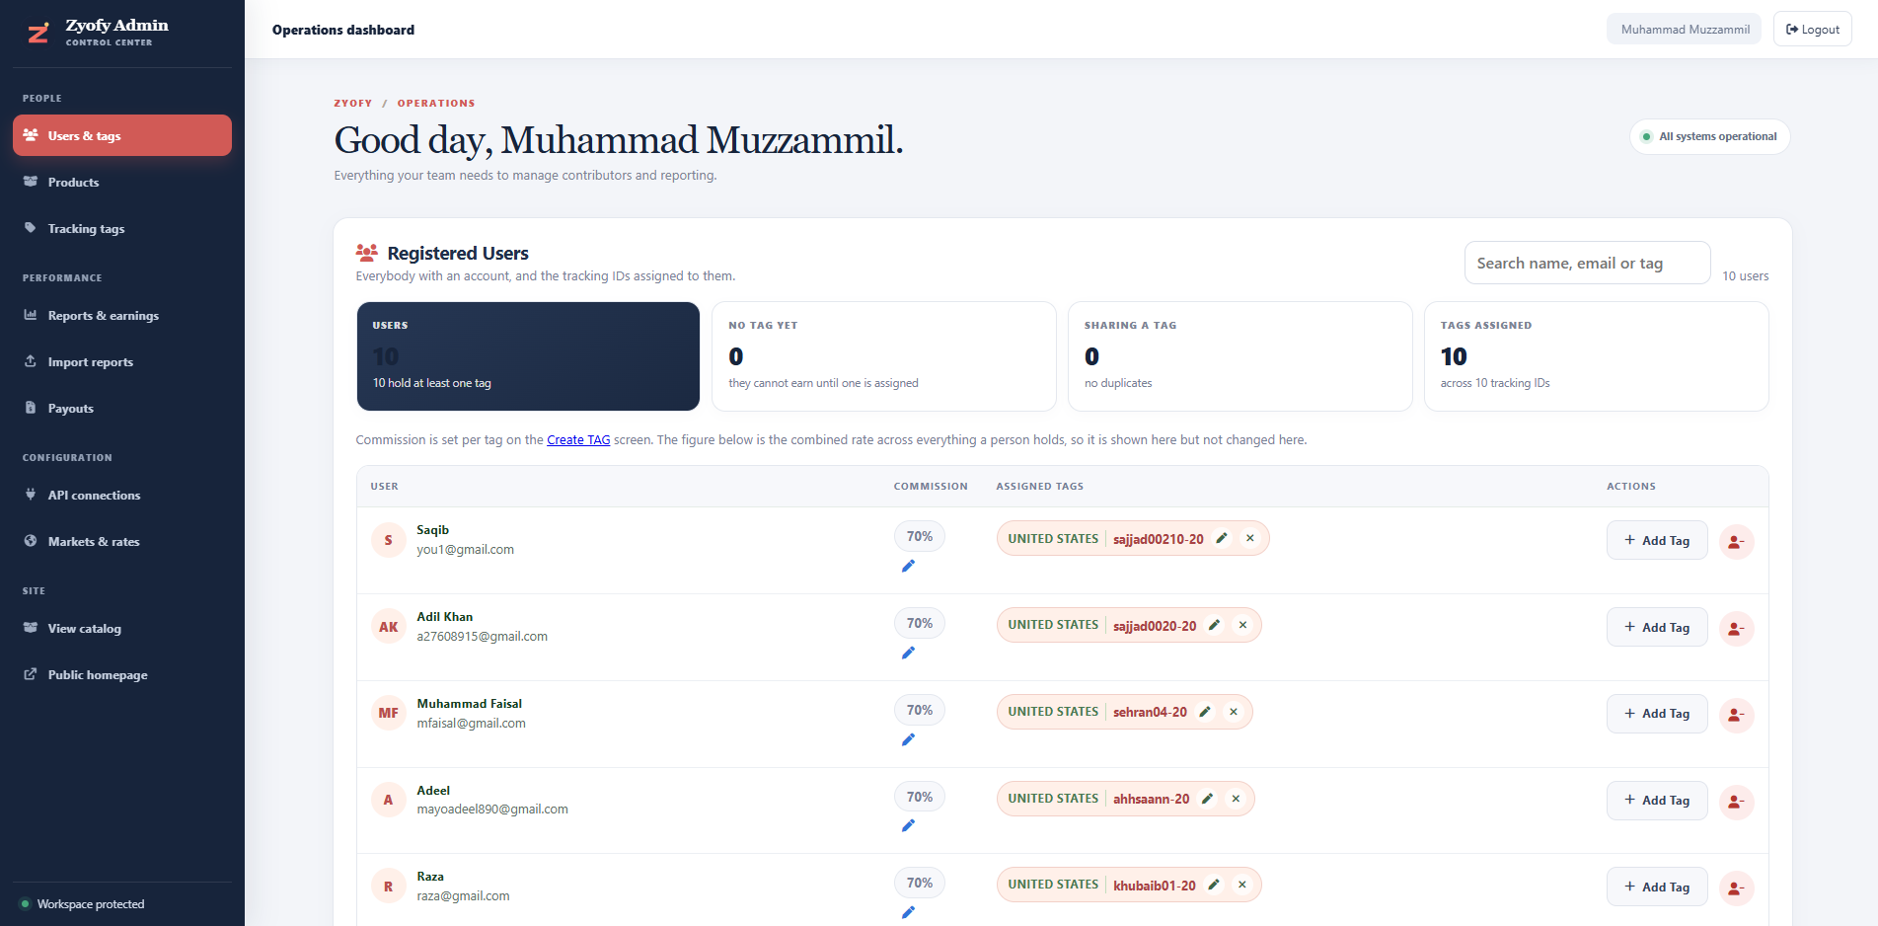Click Muhammad Faisal's MF avatar

[388, 713]
